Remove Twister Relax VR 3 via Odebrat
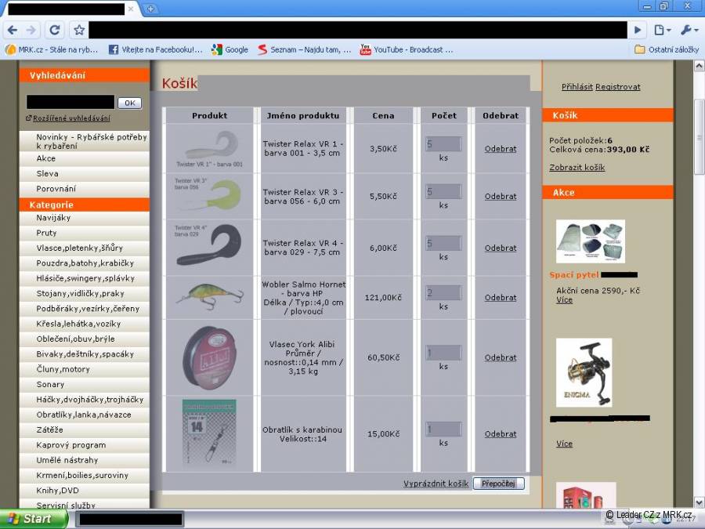Image resolution: width=705 pixels, height=529 pixels. click(501, 197)
